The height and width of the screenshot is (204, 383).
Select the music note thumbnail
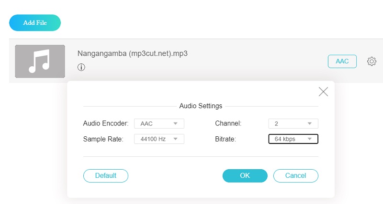tap(40, 61)
